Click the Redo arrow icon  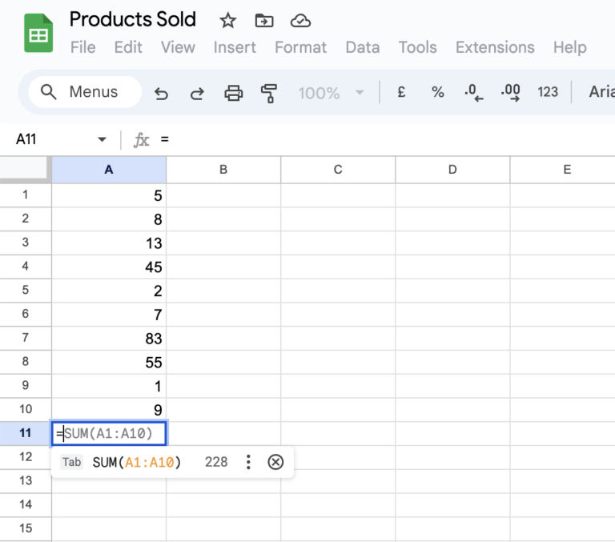tap(197, 94)
